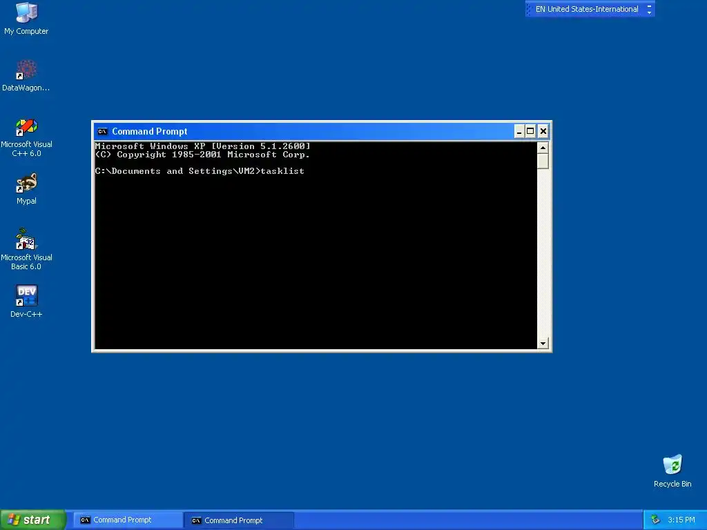The height and width of the screenshot is (530, 707).
Task: Click the Command Prompt scrollbar thumb
Action: click(543, 161)
